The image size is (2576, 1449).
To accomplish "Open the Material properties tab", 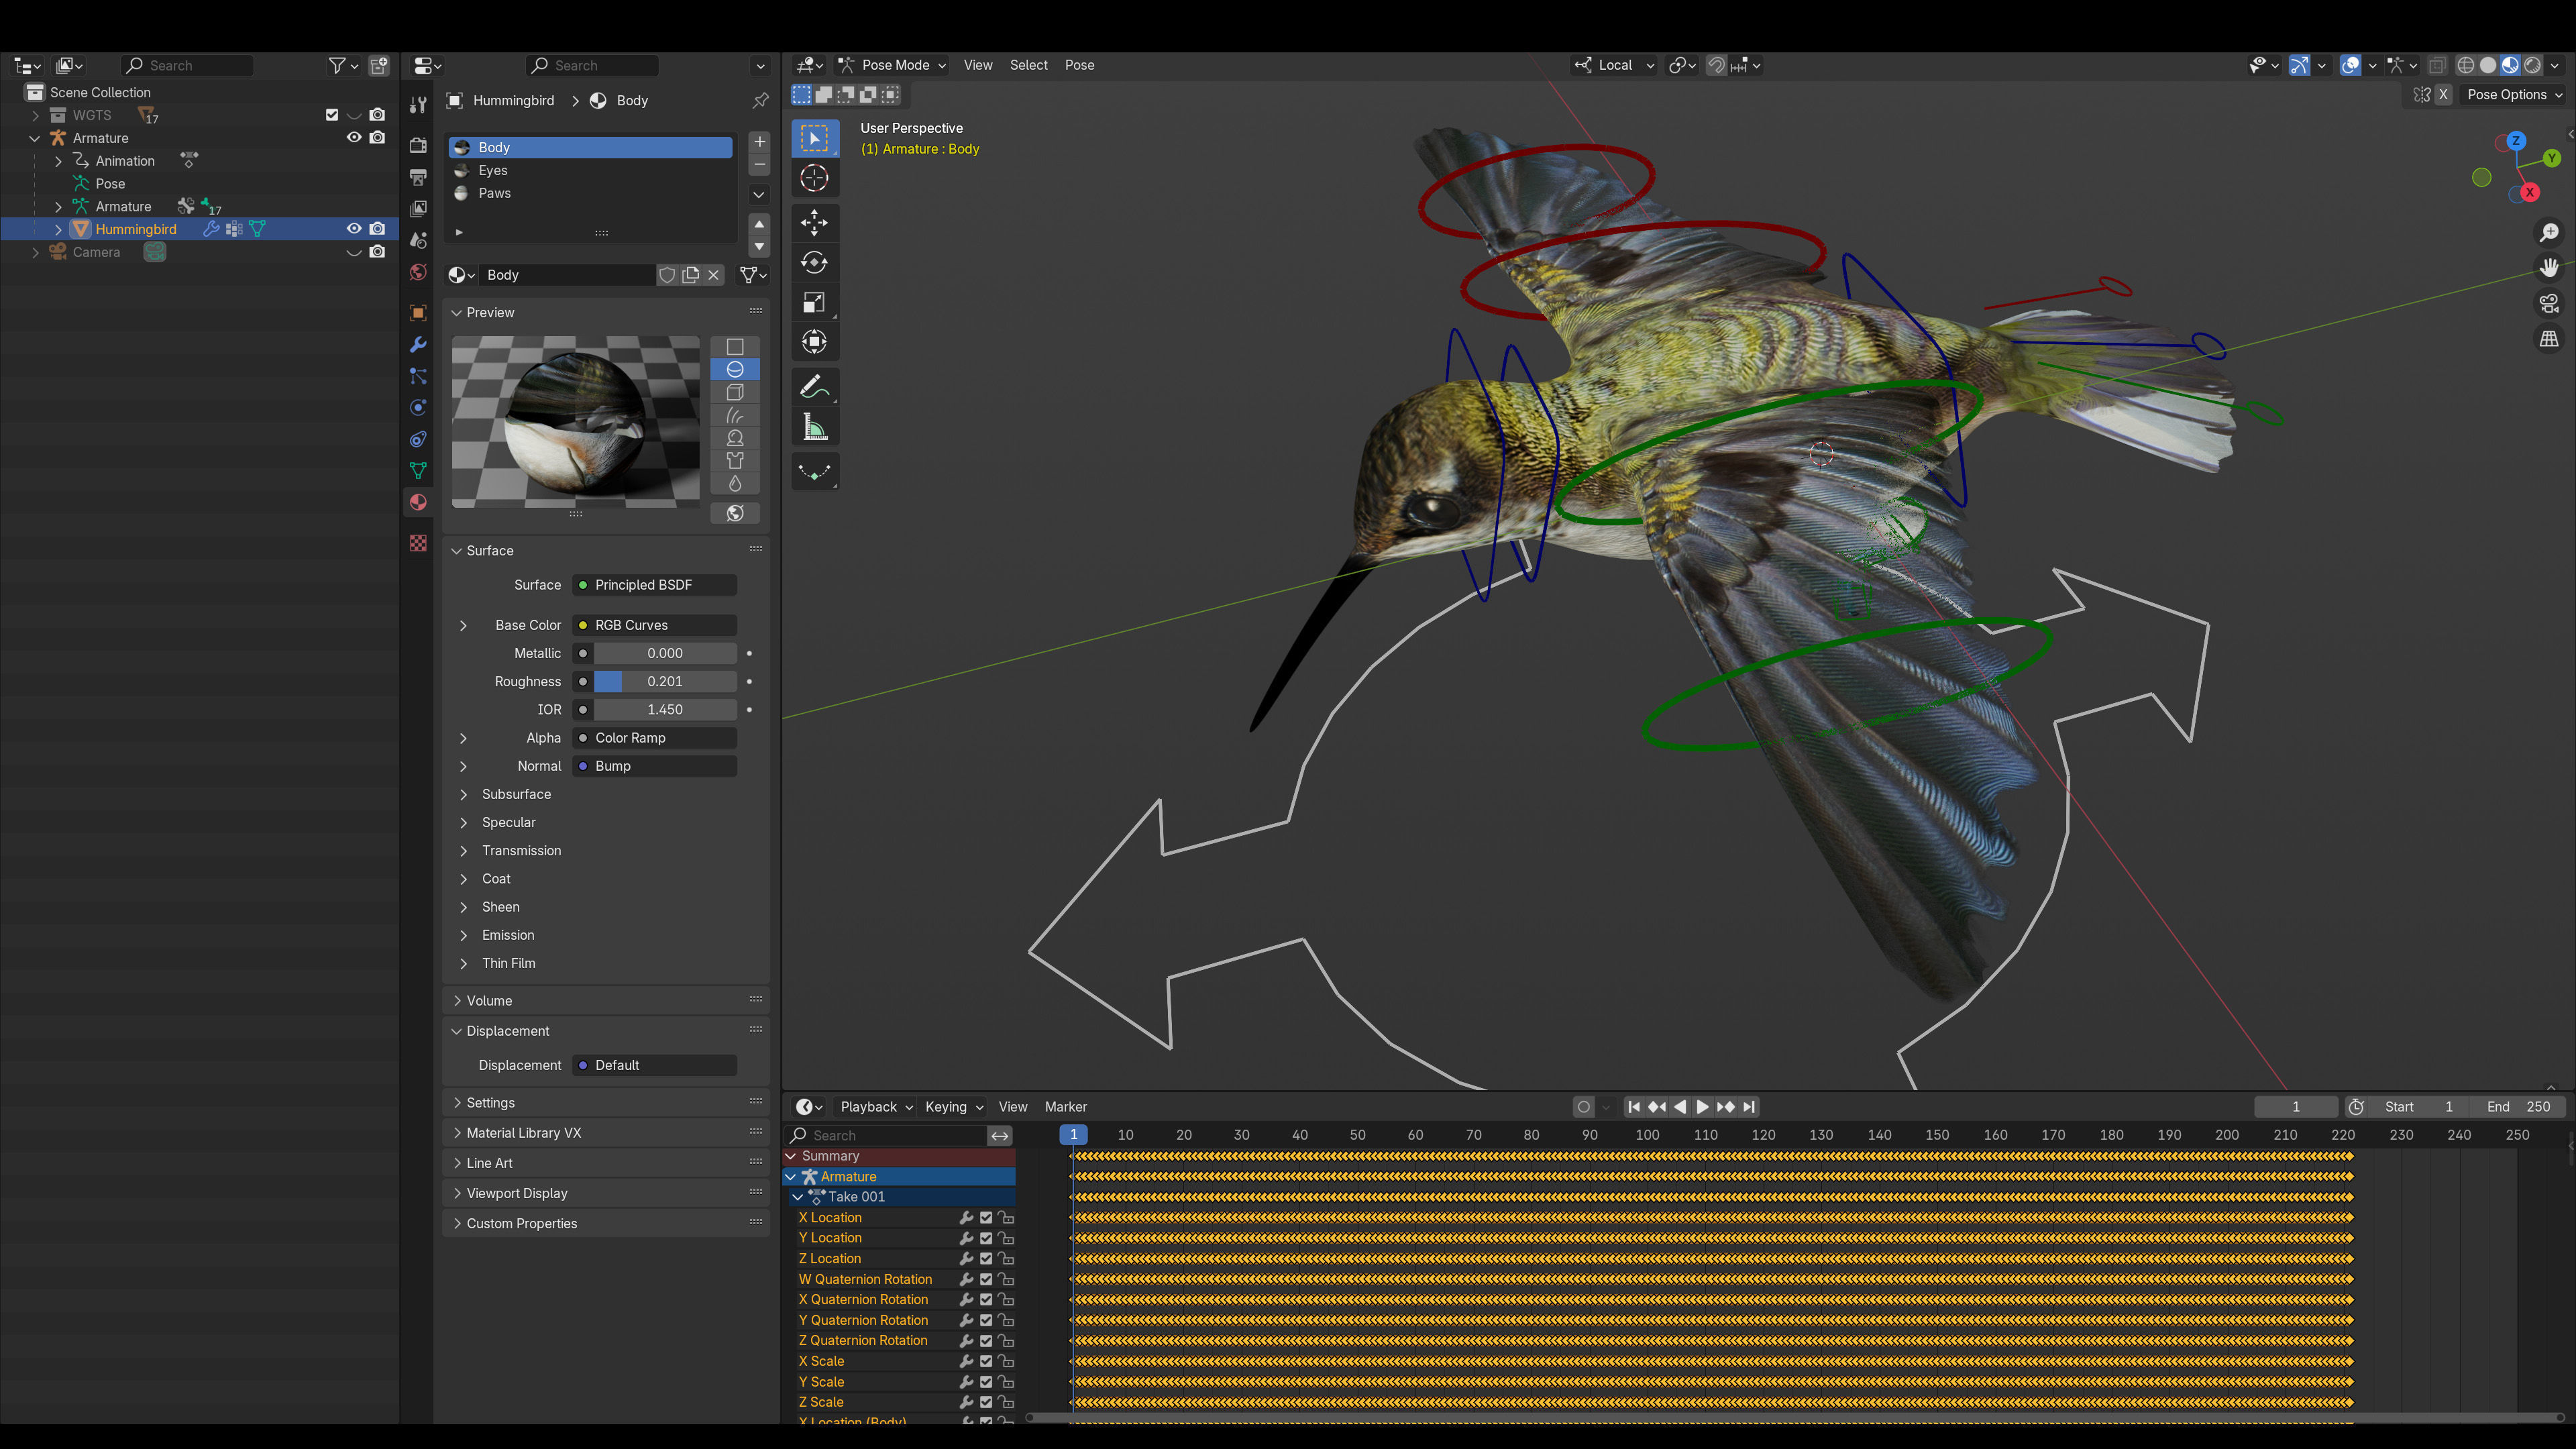I will pyautogui.click(x=418, y=502).
